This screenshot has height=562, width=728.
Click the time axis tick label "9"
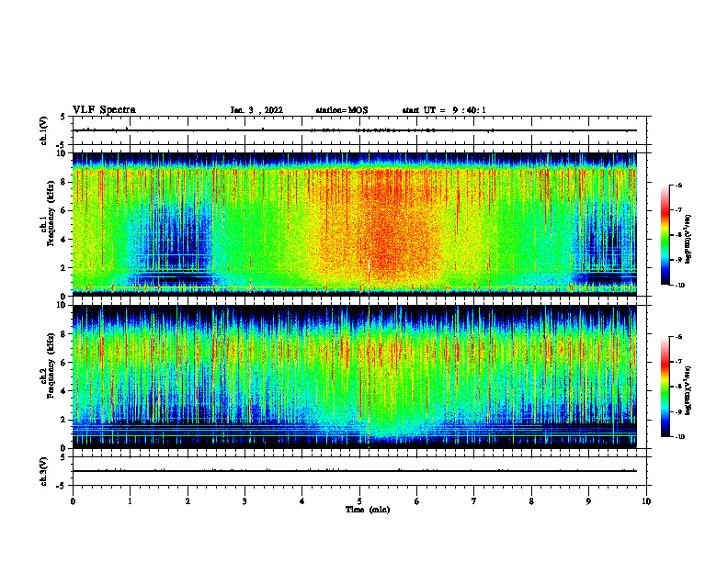(x=588, y=501)
